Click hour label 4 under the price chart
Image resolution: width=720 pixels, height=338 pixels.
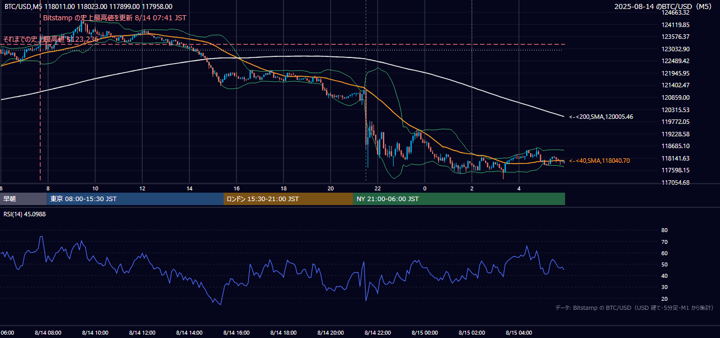[519, 189]
